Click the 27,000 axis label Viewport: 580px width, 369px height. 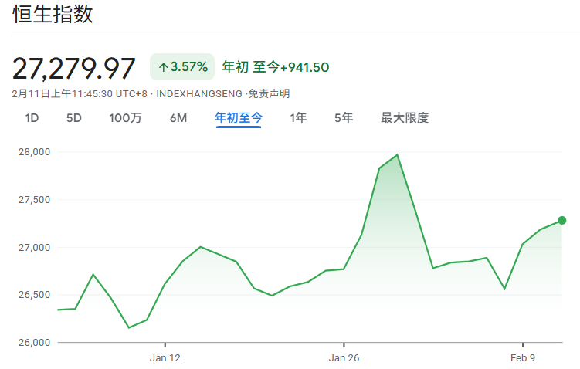pos(35,247)
